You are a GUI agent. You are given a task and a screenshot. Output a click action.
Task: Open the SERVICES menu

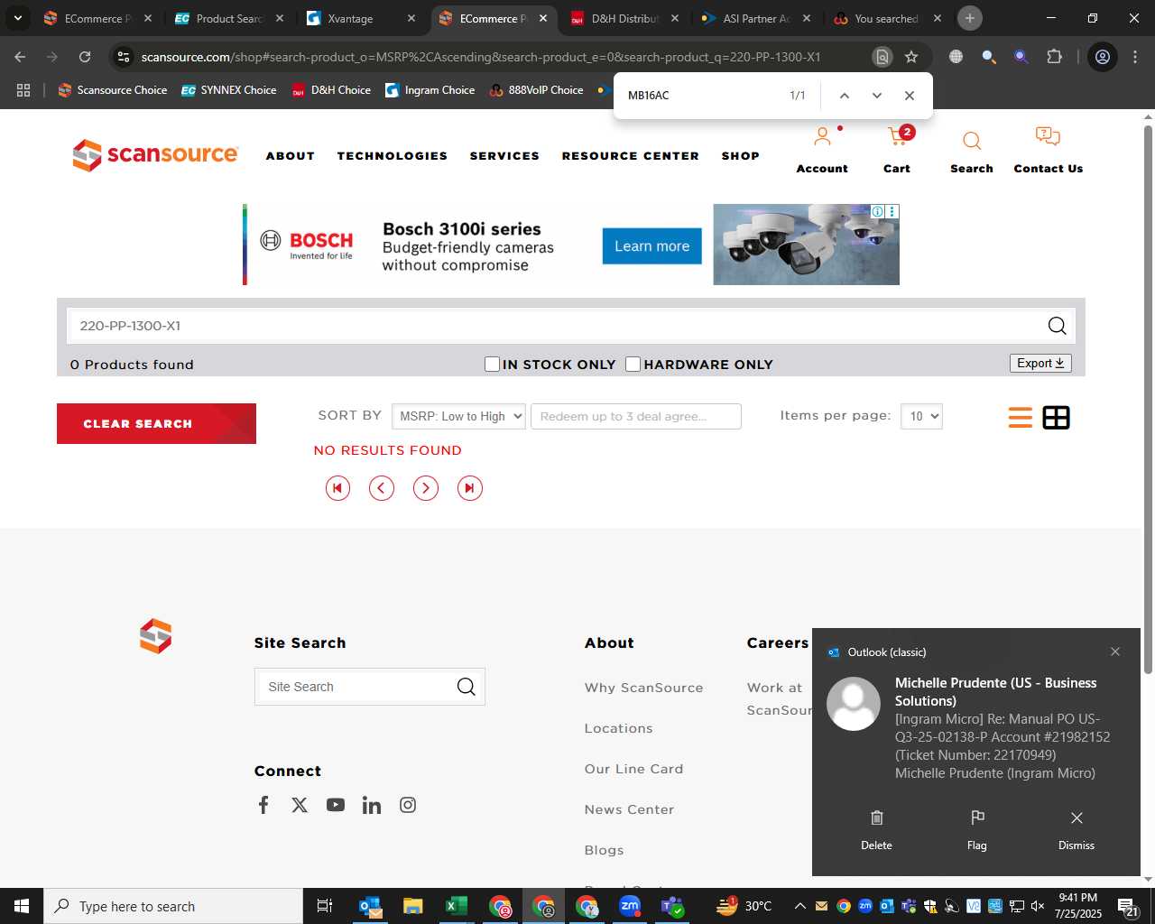tap(504, 156)
